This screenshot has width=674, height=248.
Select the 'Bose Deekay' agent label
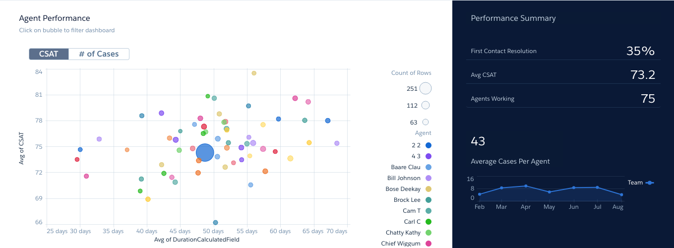click(x=403, y=189)
